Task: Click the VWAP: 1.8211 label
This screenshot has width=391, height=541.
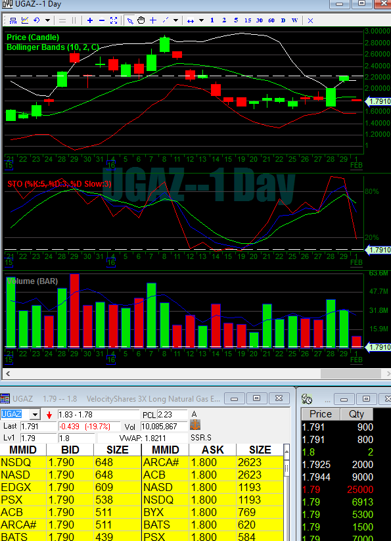Action: pos(143,438)
